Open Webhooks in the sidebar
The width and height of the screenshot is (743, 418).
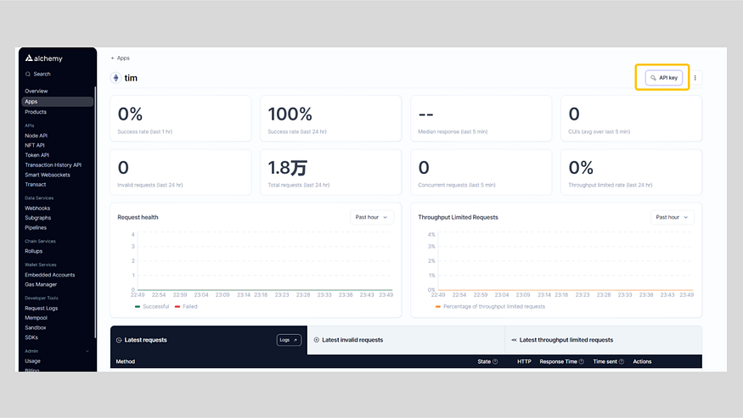click(x=37, y=209)
